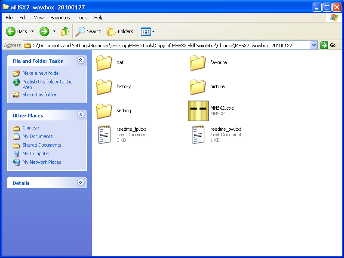Select the setting folder icon

coord(104,111)
